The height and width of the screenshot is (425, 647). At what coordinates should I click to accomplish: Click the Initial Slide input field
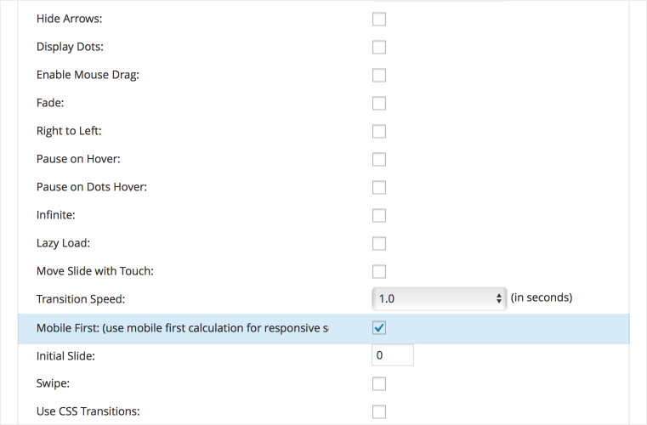coord(393,355)
